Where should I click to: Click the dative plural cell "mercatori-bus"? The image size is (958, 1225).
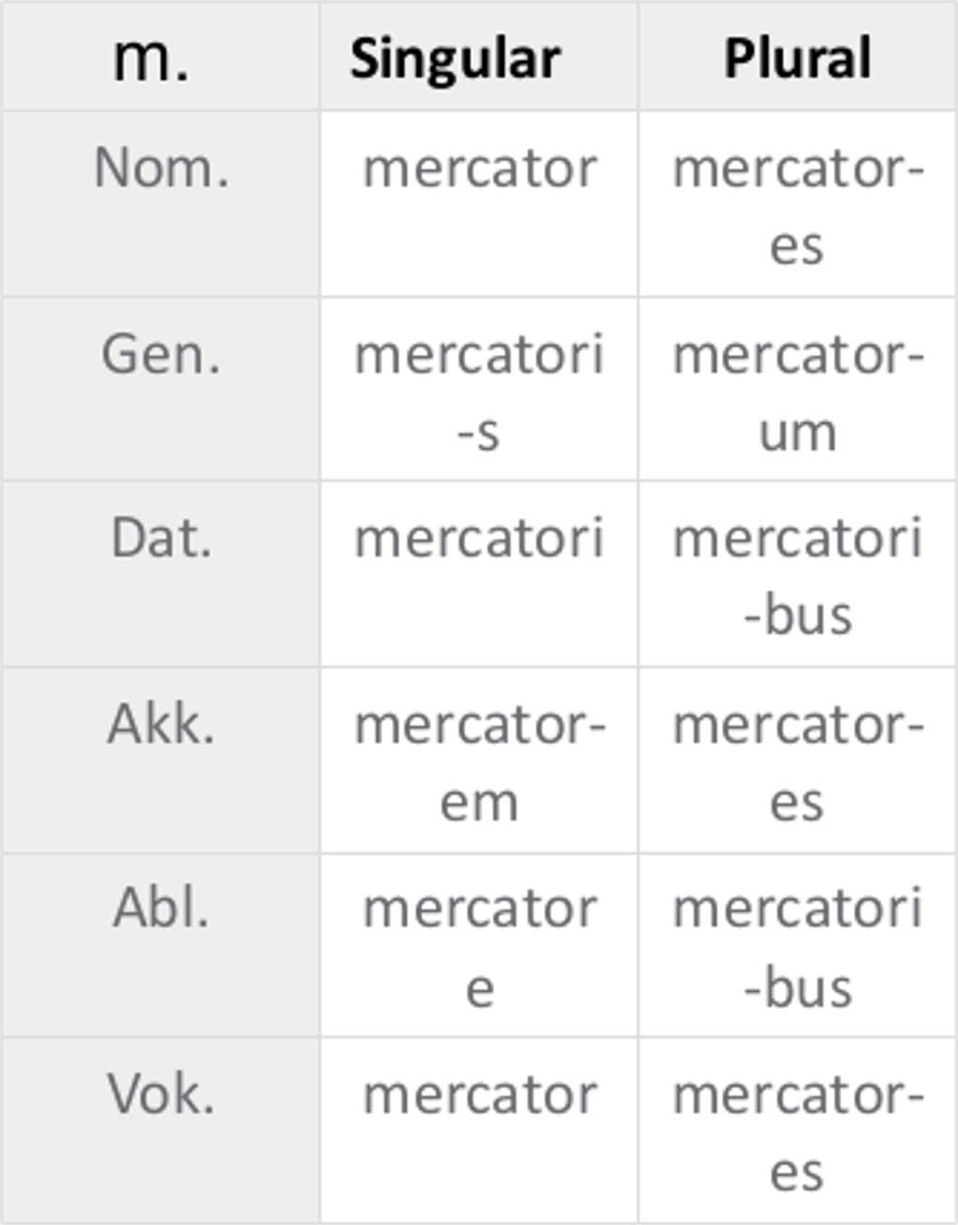(797, 577)
